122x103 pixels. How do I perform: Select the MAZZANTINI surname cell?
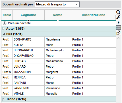pyautogui.click(x=28, y=72)
